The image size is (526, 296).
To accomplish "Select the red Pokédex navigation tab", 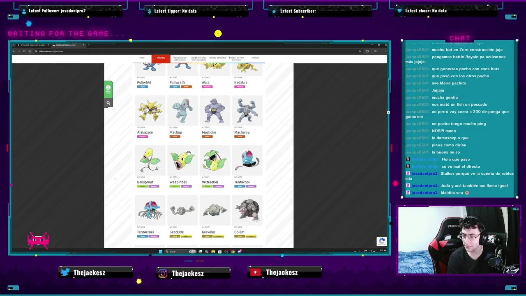I will click(161, 58).
